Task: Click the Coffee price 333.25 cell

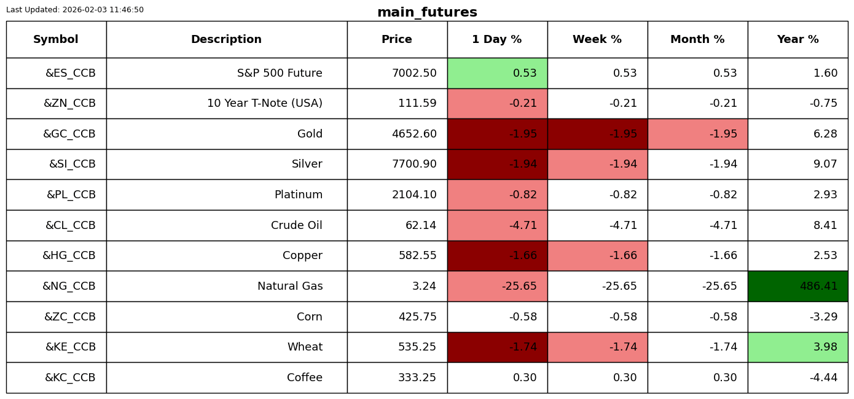Action: [417, 378]
